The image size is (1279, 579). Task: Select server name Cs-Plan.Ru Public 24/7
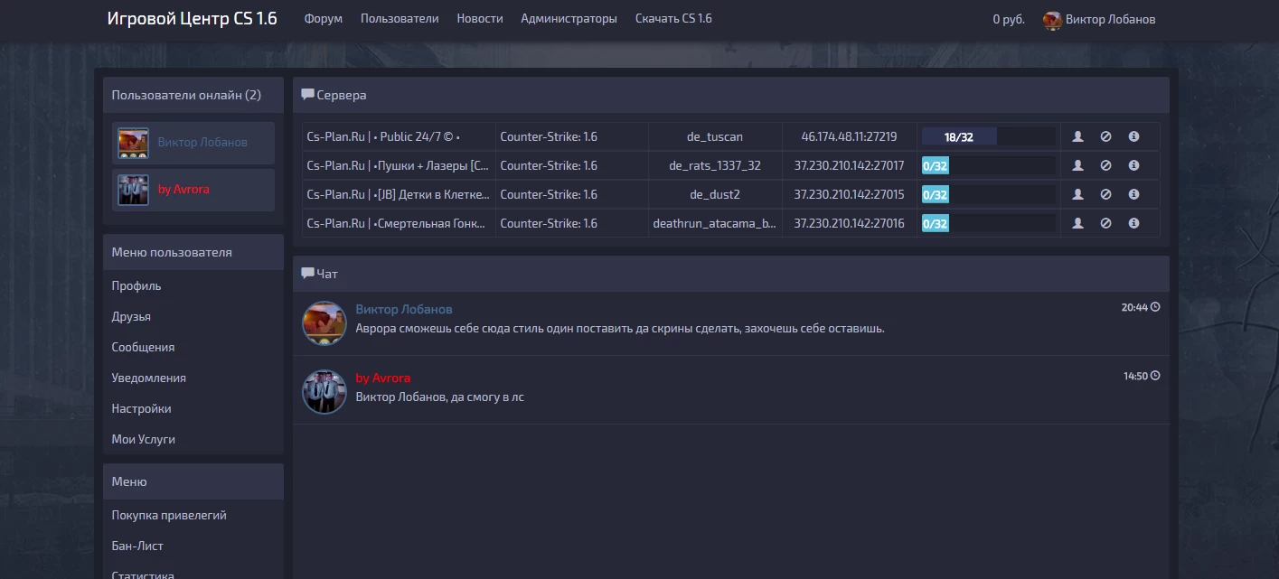click(384, 137)
